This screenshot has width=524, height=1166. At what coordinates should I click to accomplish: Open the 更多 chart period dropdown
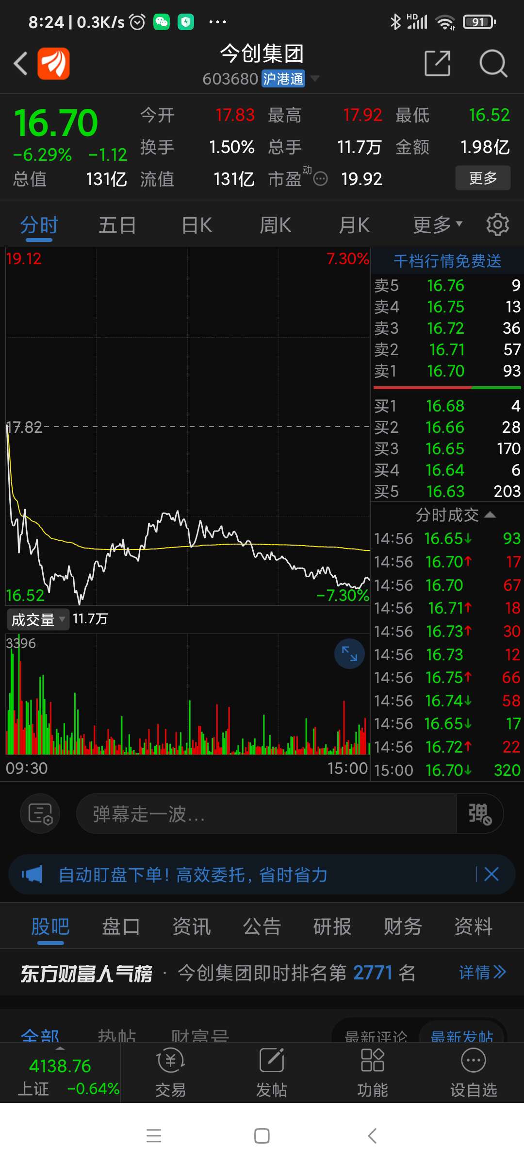tap(437, 225)
